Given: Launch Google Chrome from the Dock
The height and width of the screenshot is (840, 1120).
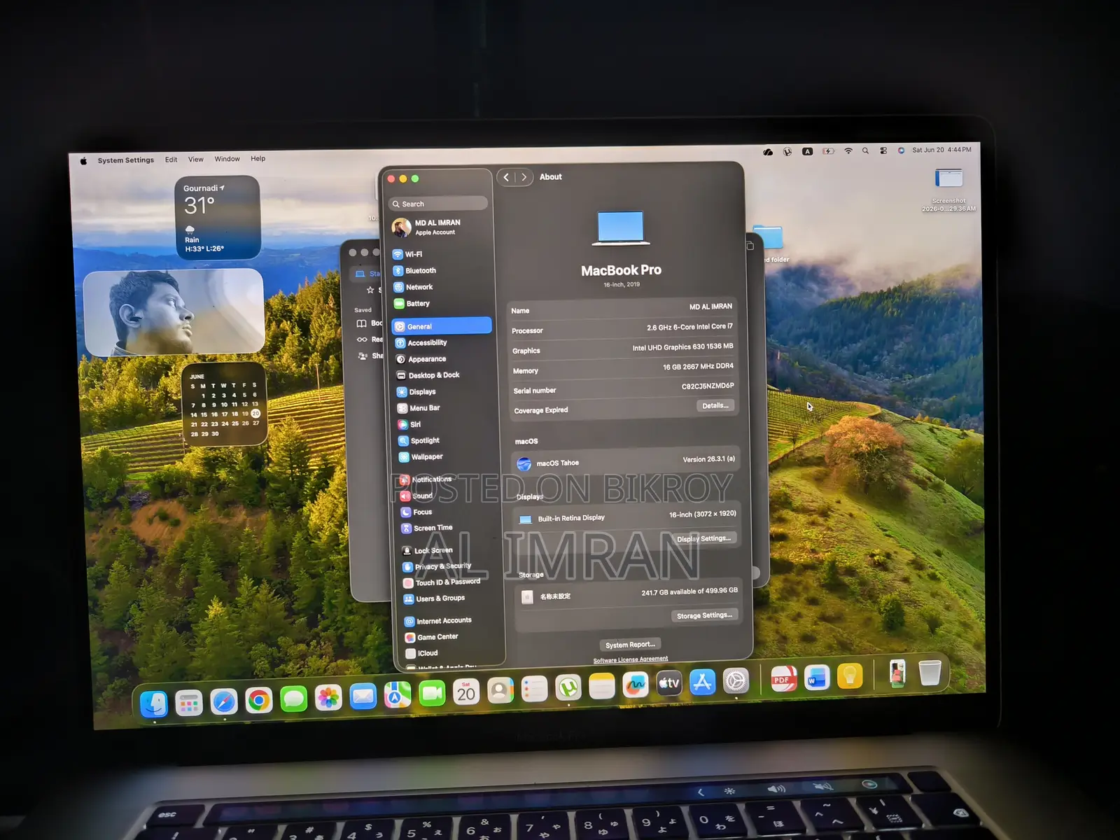Looking at the screenshot, I should pyautogui.click(x=259, y=700).
